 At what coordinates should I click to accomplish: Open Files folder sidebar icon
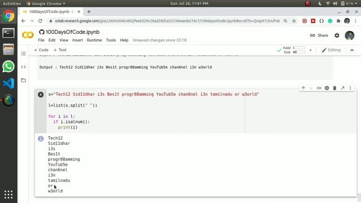coord(23,80)
